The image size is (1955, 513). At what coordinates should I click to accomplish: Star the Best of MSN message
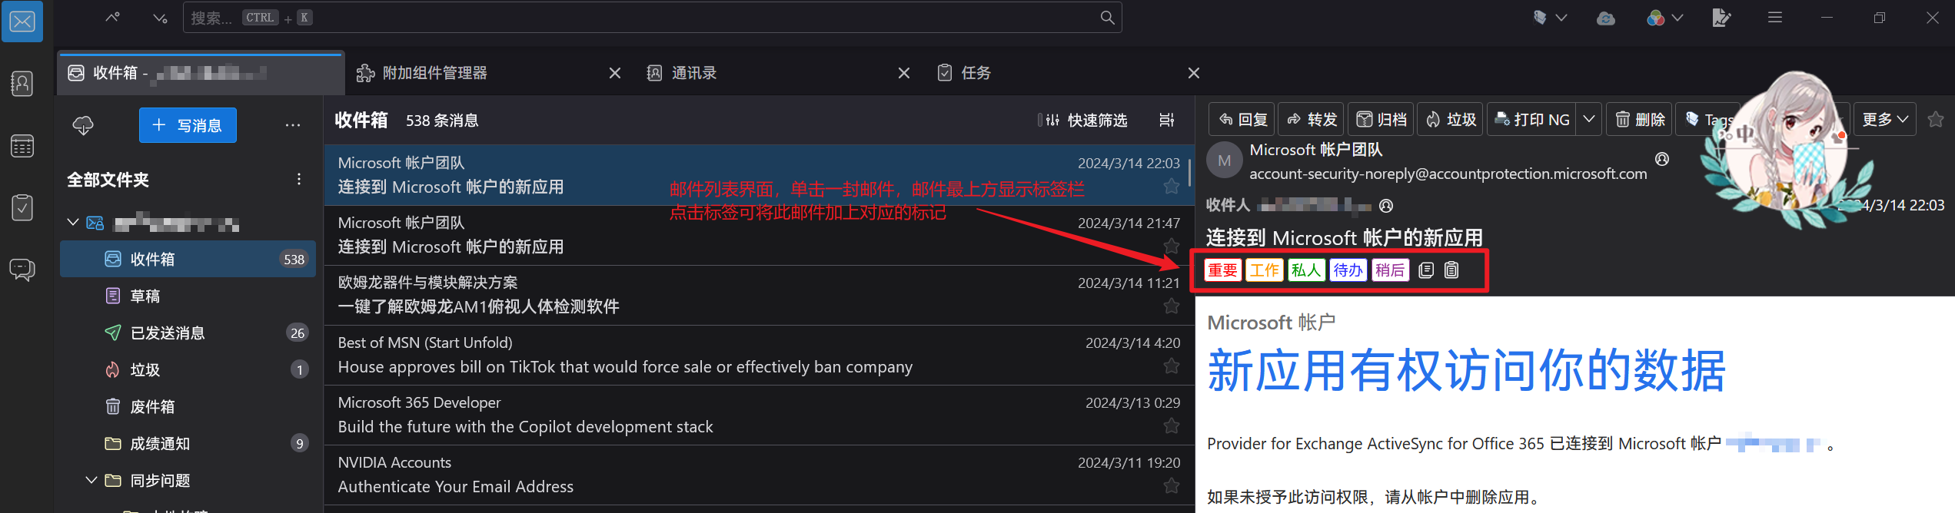1171,366
